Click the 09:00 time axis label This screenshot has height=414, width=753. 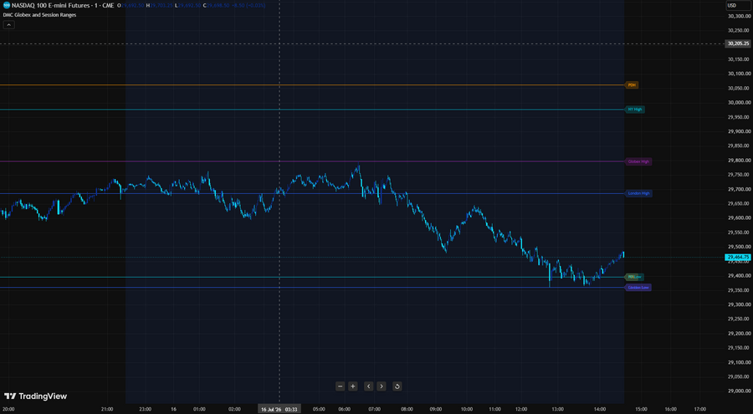pyautogui.click(x=436, y=409)
